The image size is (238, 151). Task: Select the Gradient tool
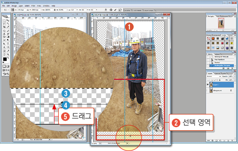8,37
